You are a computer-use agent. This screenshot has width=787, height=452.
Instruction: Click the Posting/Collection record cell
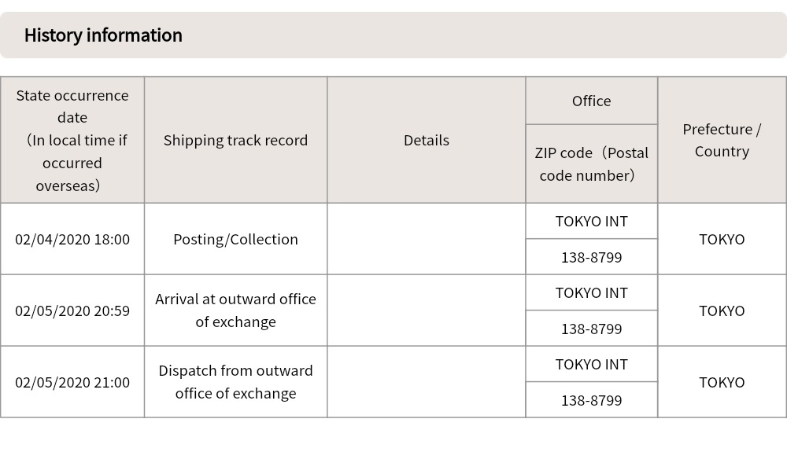235,239
